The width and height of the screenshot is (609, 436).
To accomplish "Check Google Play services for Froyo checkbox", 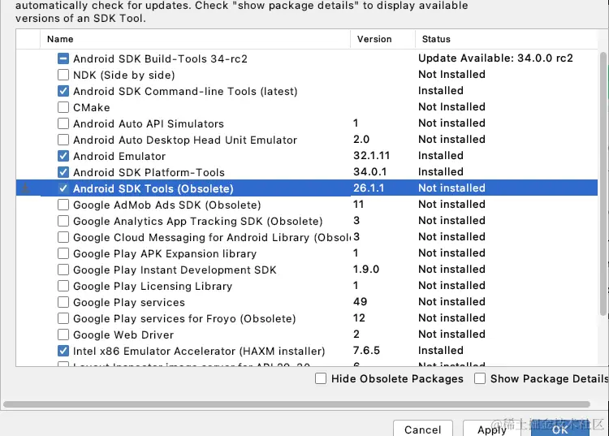I will (x=63, y=318).
